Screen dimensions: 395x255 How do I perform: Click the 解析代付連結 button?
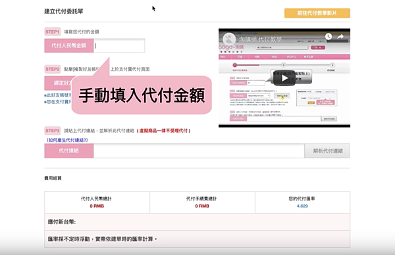coord(327,151)
